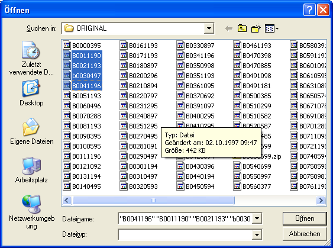The width and height of the screenshot is (333, 248).
Task: Click the Abbrechen button
Action: point(305,234)
